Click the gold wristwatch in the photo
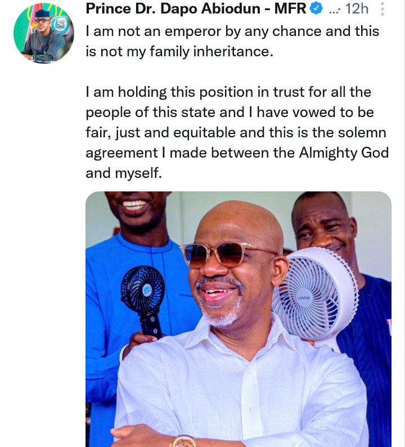405x447 pixels. [x=184, y=441]
